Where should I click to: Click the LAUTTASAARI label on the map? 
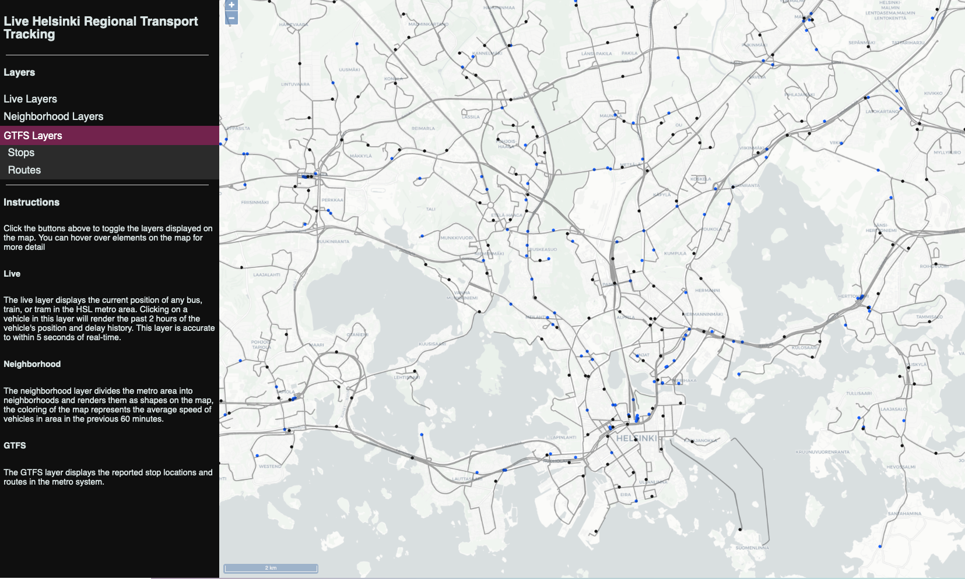[468, 479]
